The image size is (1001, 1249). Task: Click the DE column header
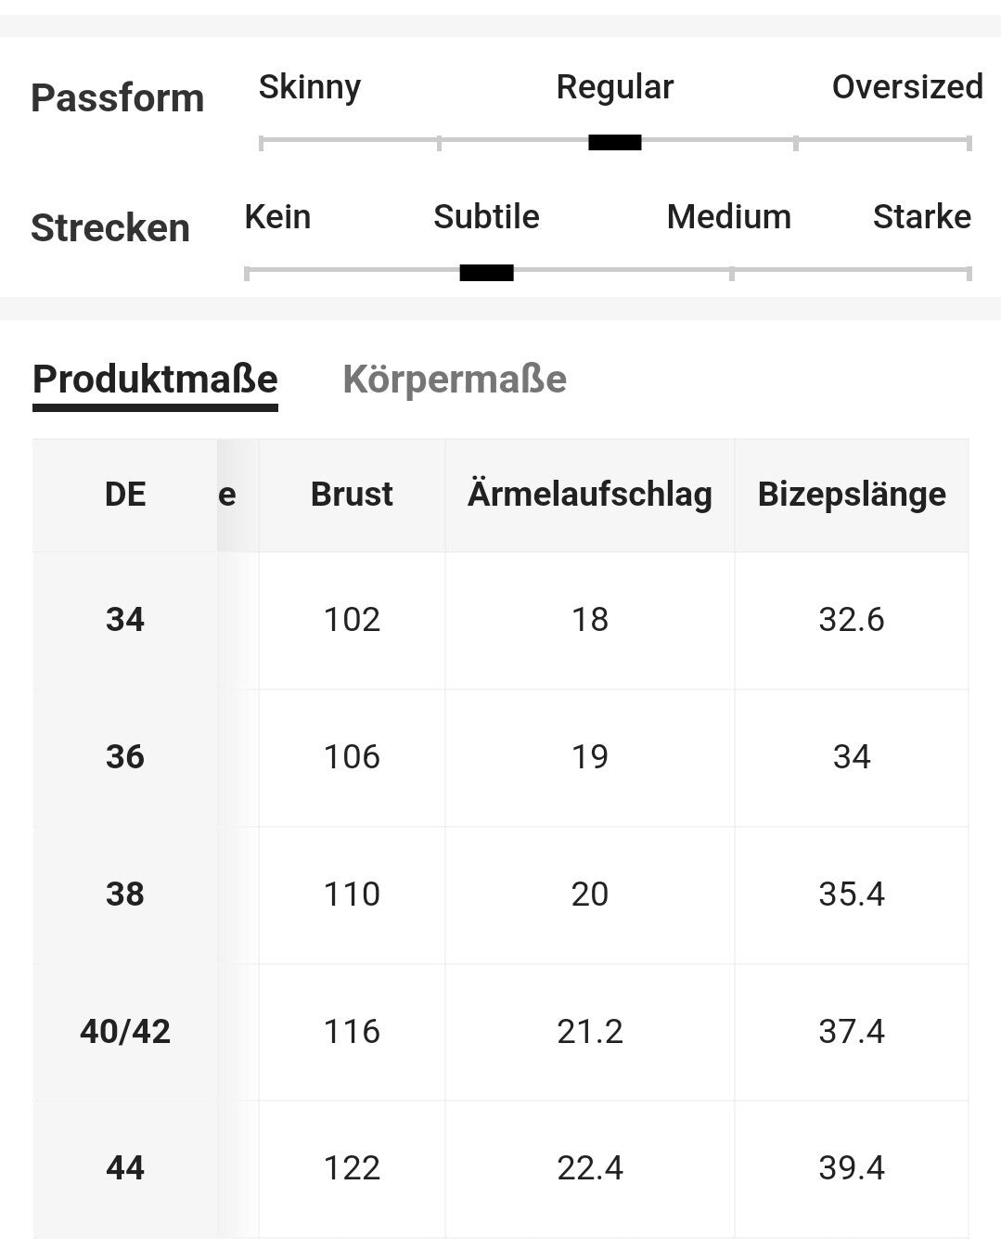[x=125, y=495]
